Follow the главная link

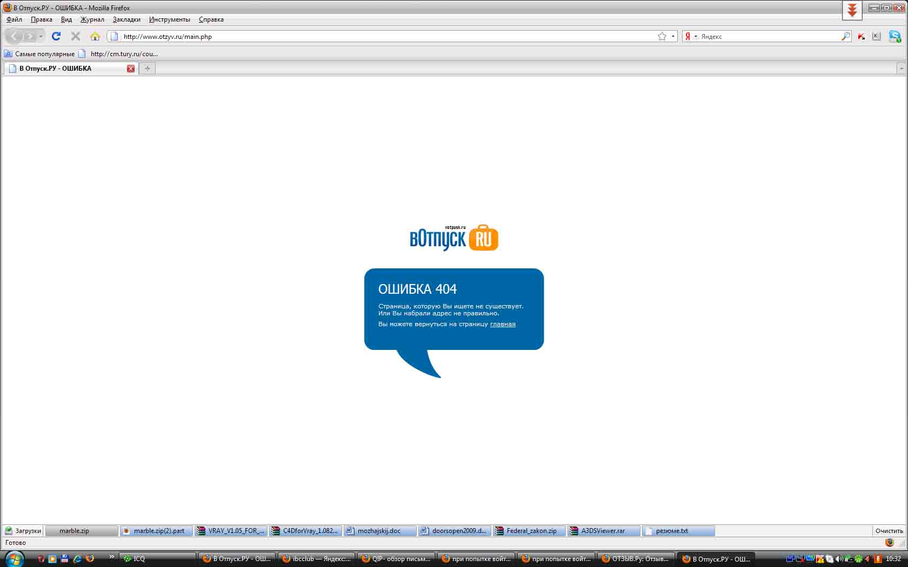[503, 324]
